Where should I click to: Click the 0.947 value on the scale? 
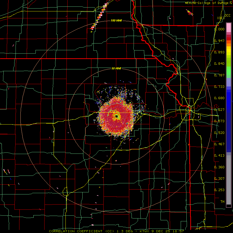pyautogui.click(x=219, y=41)
